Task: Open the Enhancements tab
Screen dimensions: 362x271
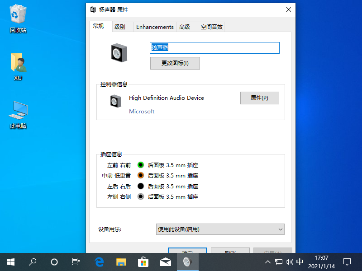Action: pyautogui.click(x=155, y=27)
